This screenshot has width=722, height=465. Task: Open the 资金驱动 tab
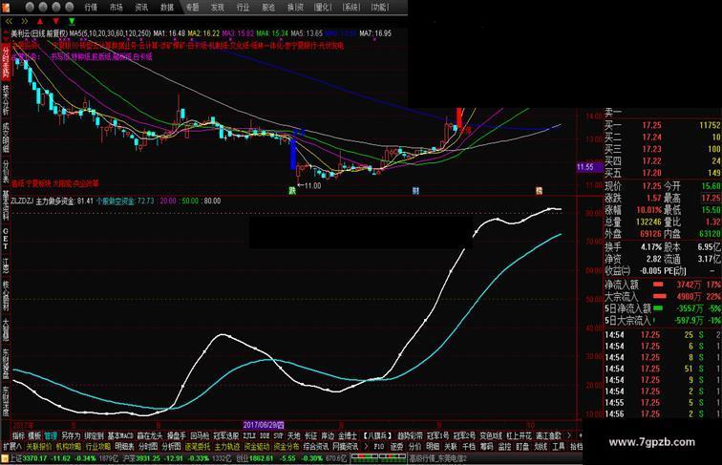[x=257, y=447]
